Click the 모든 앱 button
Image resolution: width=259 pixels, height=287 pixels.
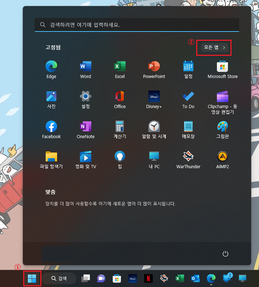[x=215, y=48]
